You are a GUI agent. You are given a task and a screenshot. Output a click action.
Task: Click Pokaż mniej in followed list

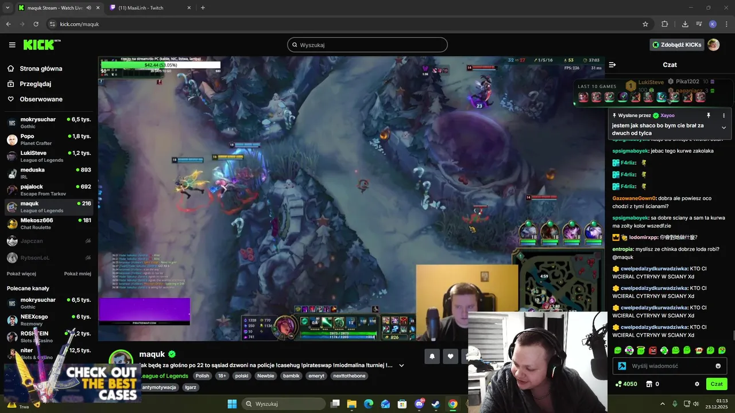[78, 274]
